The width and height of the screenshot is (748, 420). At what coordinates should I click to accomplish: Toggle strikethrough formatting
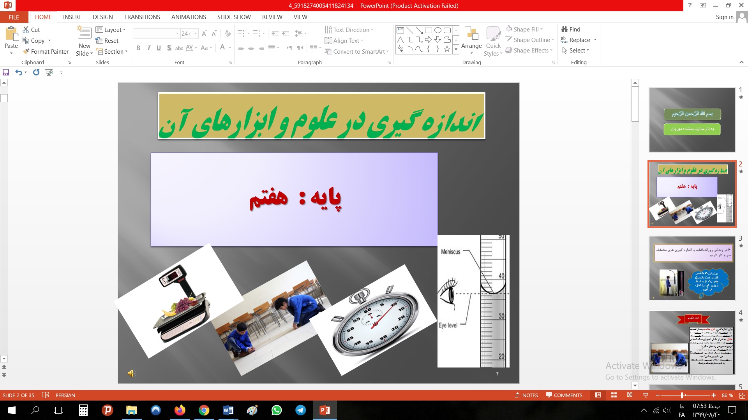pyautogui.click(x=179, y=48)
